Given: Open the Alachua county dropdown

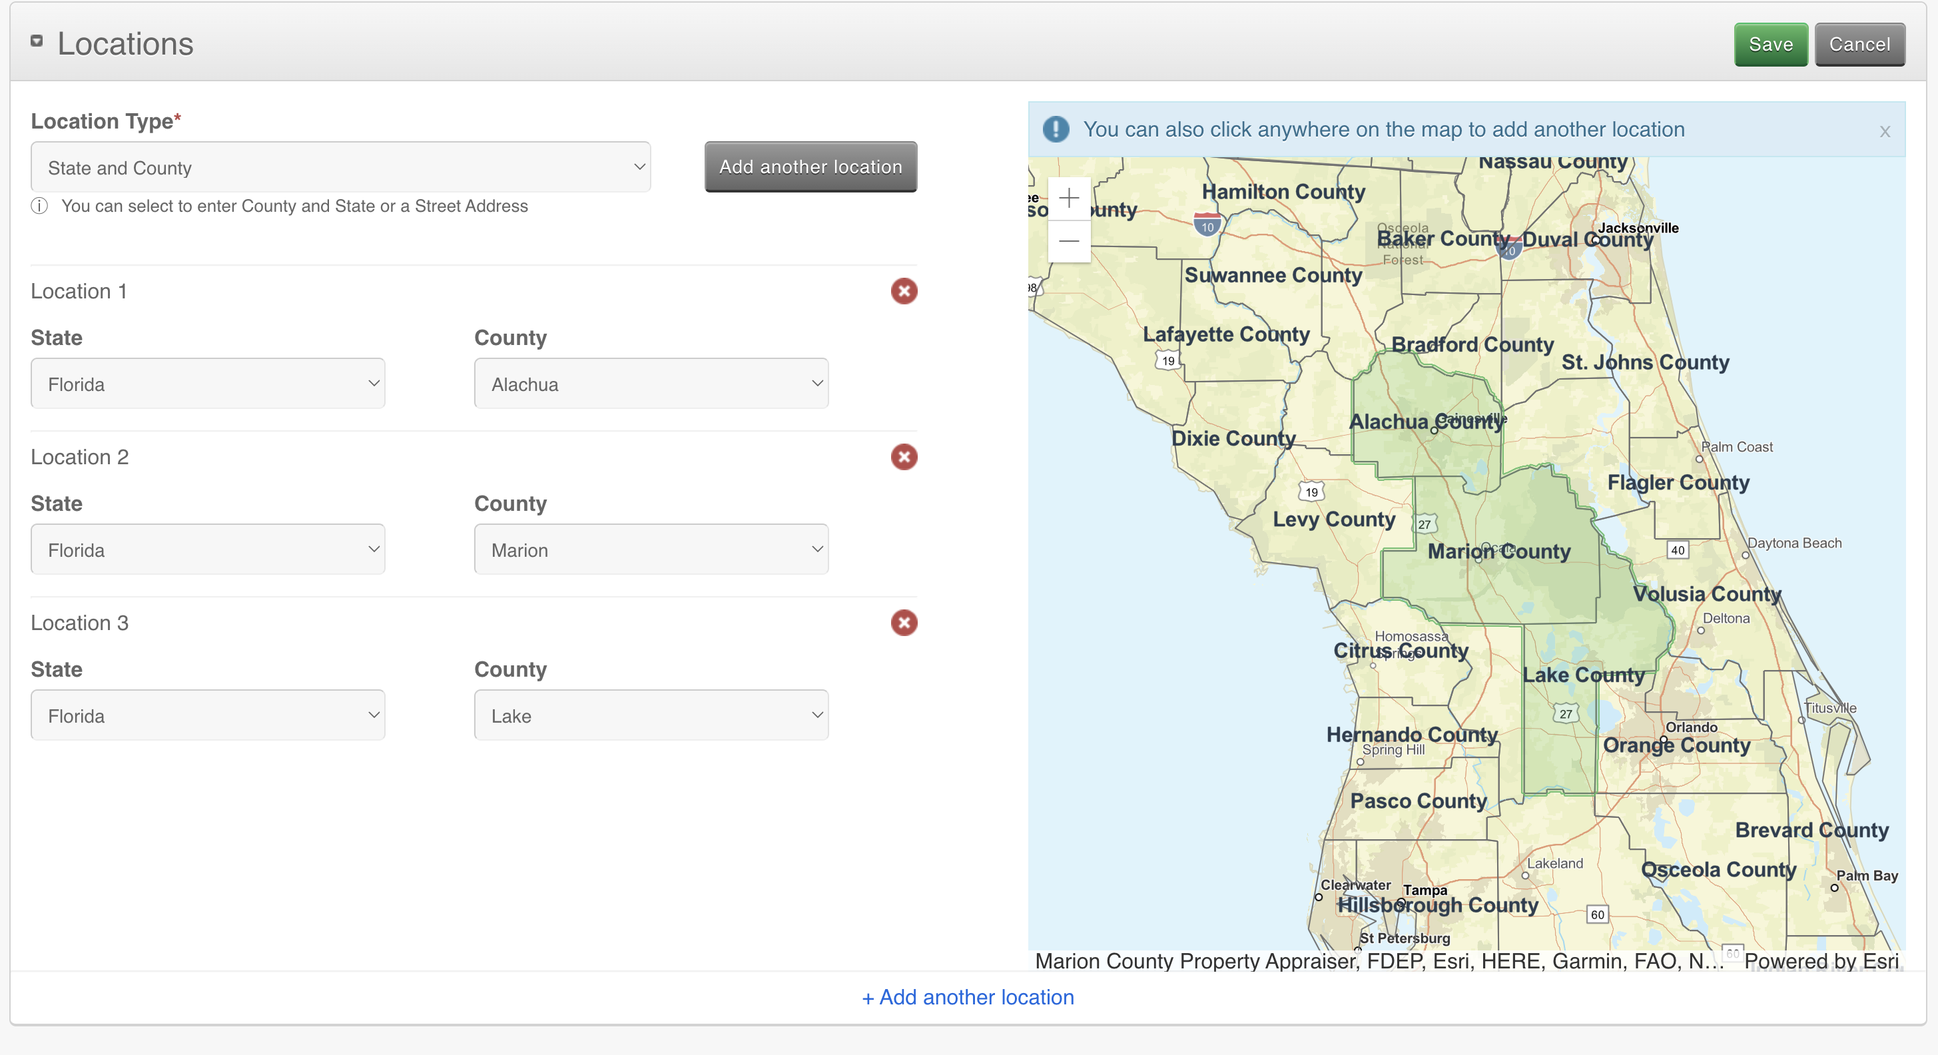Looking at the screenshot, I should click(651, 384).
